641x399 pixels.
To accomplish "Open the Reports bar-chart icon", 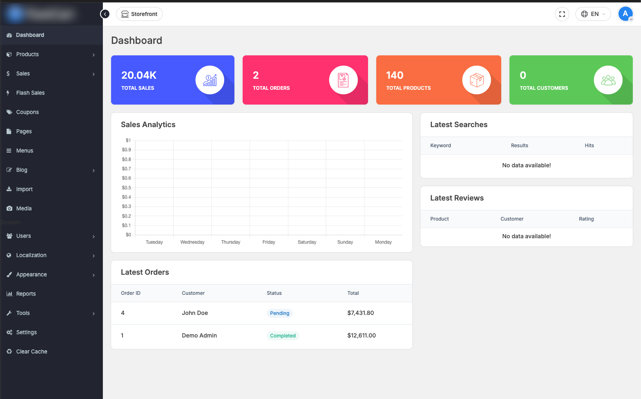I will coord(9,294).
